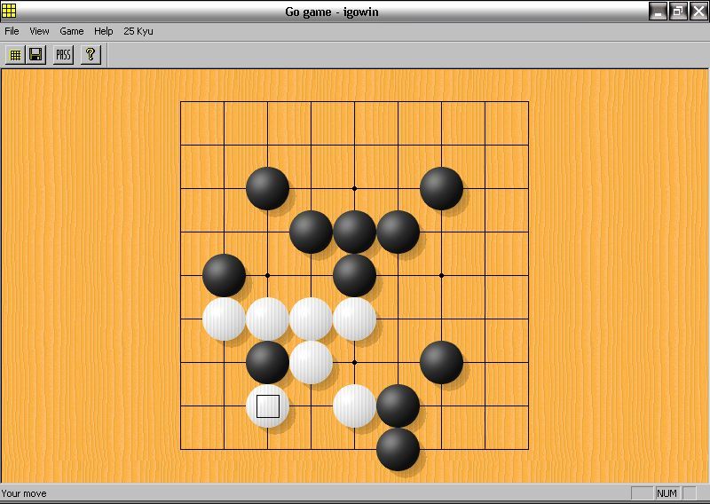
Task: Play on the empty star point between top black stones
Action: point(354,188)
